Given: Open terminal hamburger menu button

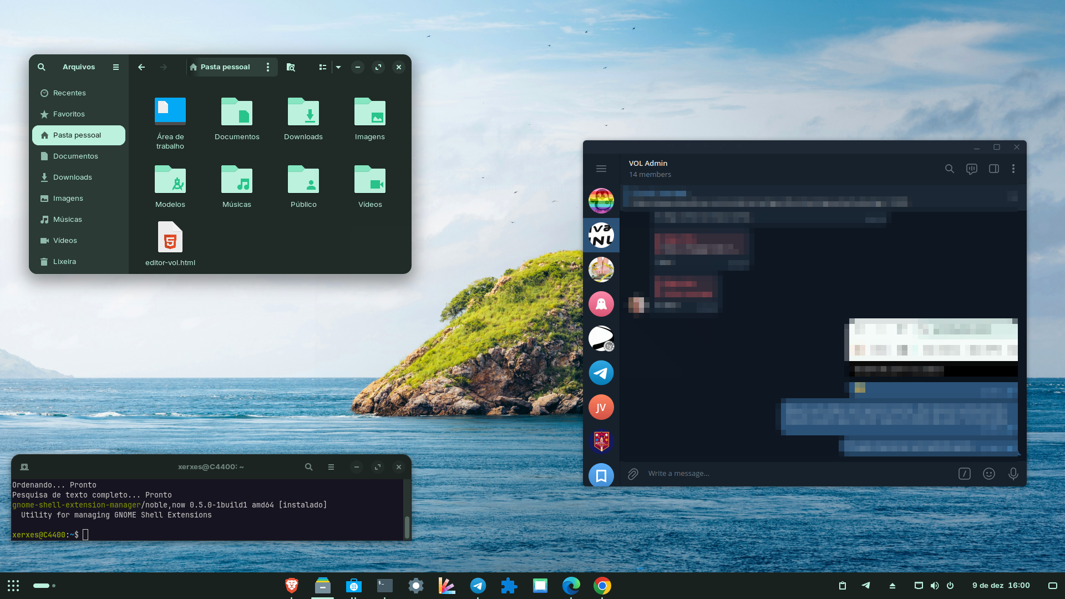Looking at the screenshot, I should tap(331, 467).
